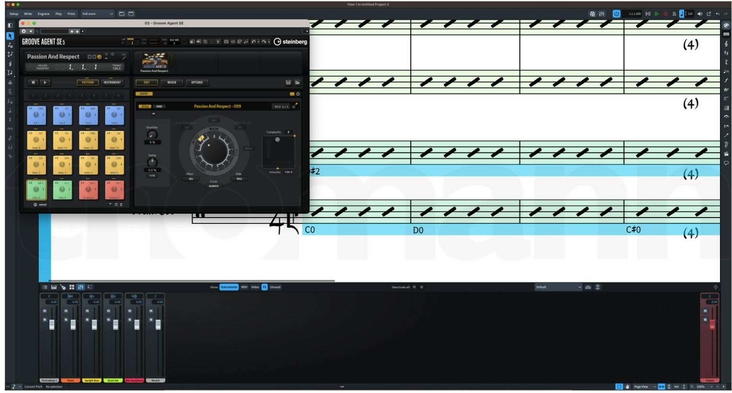Switch to Write mode in Dorico
The image size is (732, 393).
pos(28,14)
